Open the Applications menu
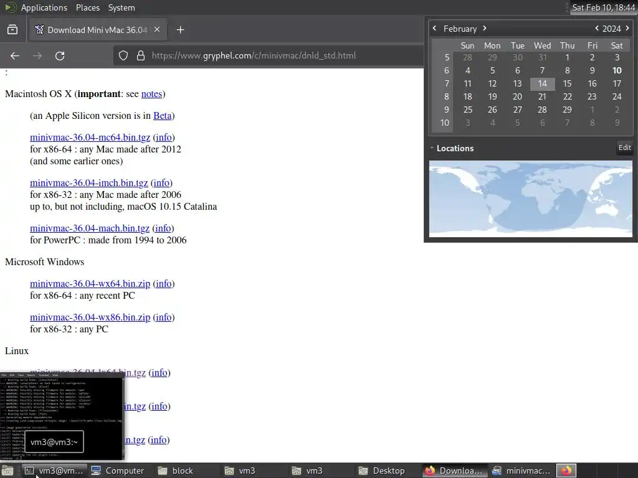This screenshot has width=638, height=478. (44, 7)
